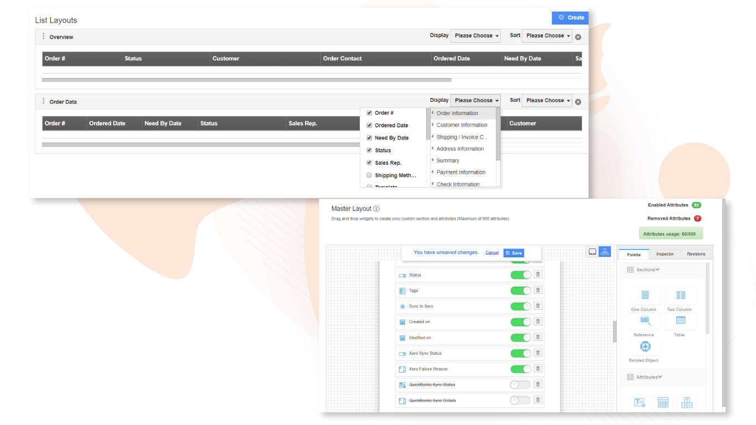Delete the Modified on attribute via trash icon

tap(538, 337)
